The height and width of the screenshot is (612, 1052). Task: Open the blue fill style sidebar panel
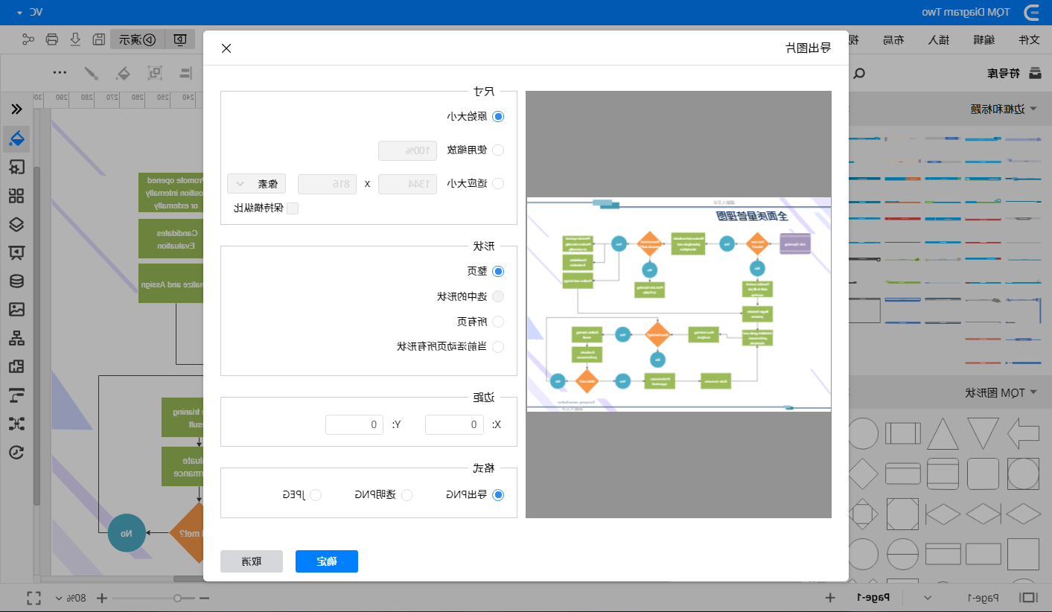pyautogui.click(x=16, y=138)
